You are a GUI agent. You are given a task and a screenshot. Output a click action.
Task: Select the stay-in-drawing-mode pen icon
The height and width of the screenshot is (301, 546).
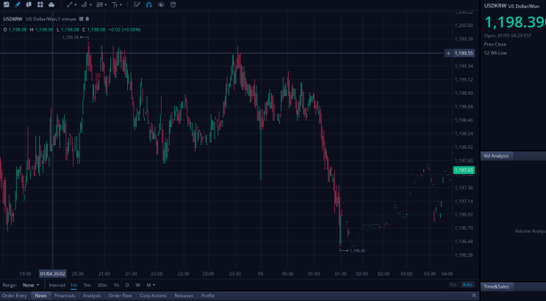point(137,4)
